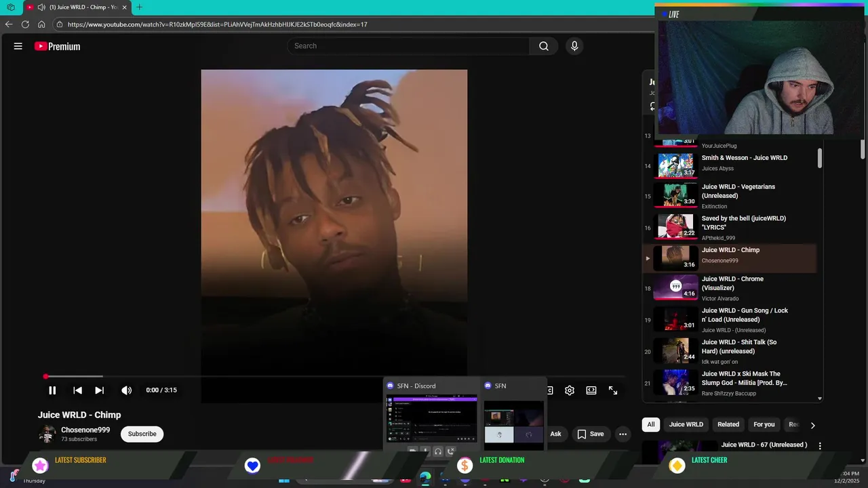This screenshot has height=488, width=868.
Task: Click the Latest Cheer diamond icon
Action: click(677, 466)
